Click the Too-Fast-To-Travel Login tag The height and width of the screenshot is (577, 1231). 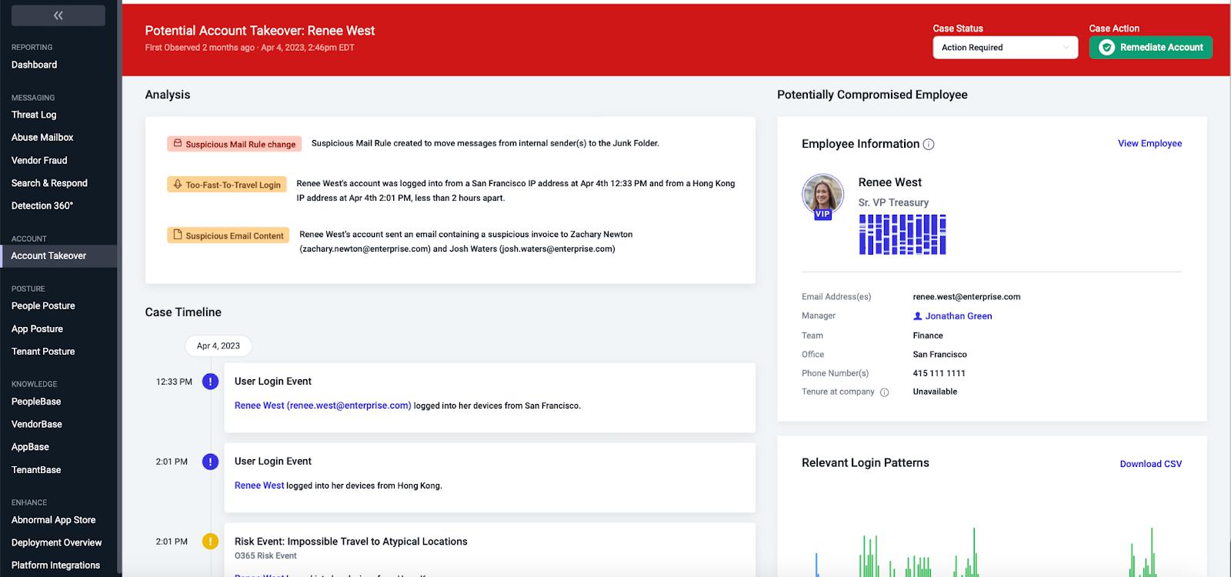coord(227,185)
